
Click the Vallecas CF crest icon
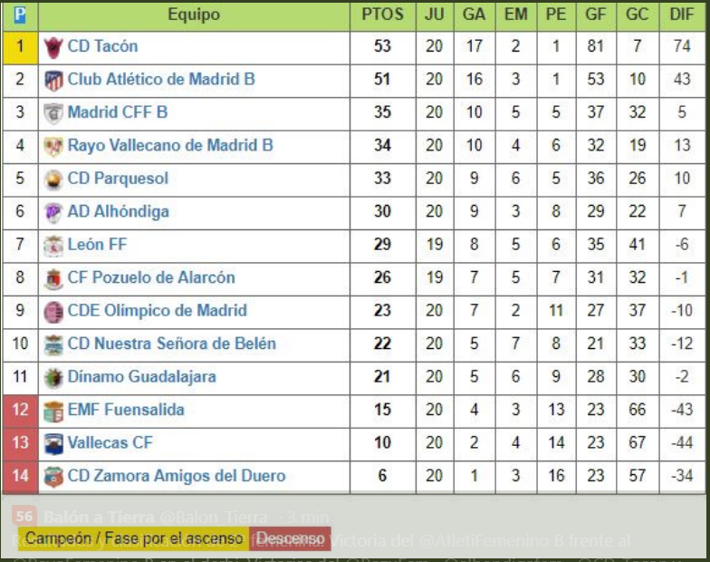tap(53, 444)
